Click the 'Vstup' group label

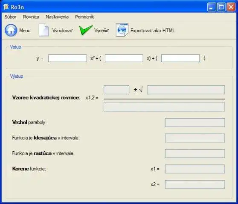pos(15,47)
